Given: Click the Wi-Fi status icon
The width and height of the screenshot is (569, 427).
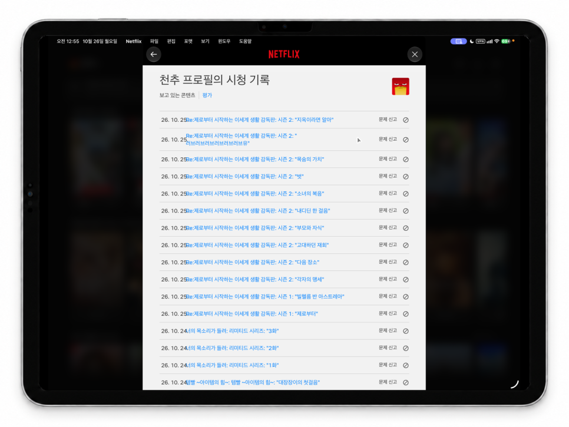Looking at the screenshot, I should tap(497, 41).
